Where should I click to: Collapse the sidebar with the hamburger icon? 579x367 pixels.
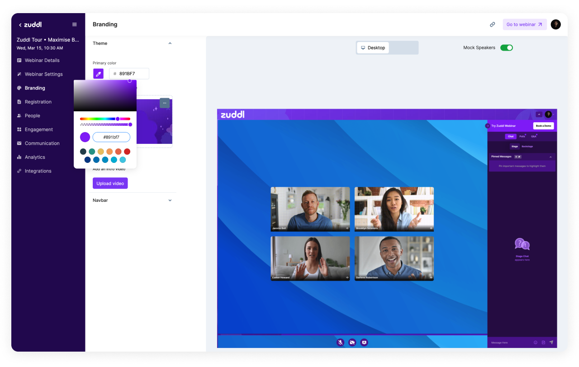75,24
